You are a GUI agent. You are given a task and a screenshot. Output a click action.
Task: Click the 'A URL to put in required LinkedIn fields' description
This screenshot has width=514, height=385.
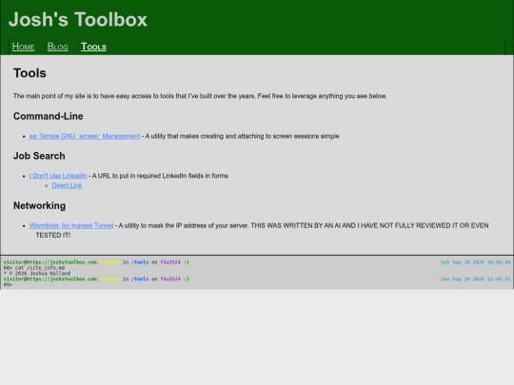pos(160,176)
